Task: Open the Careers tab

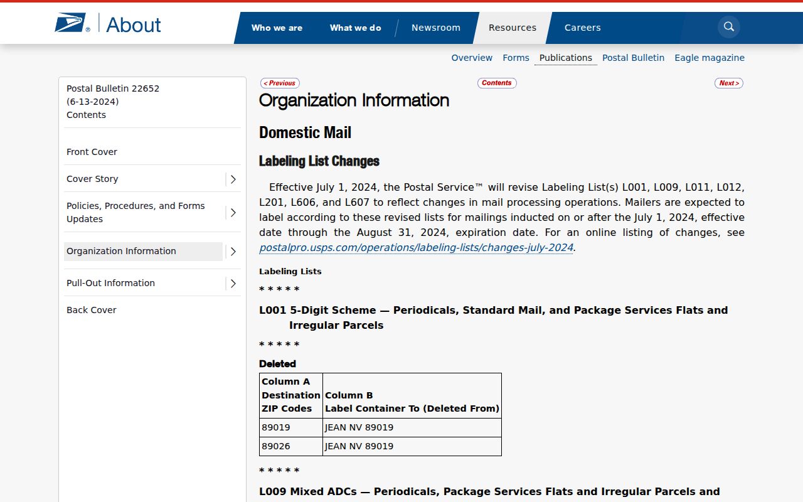Action: tap(583, 28)
